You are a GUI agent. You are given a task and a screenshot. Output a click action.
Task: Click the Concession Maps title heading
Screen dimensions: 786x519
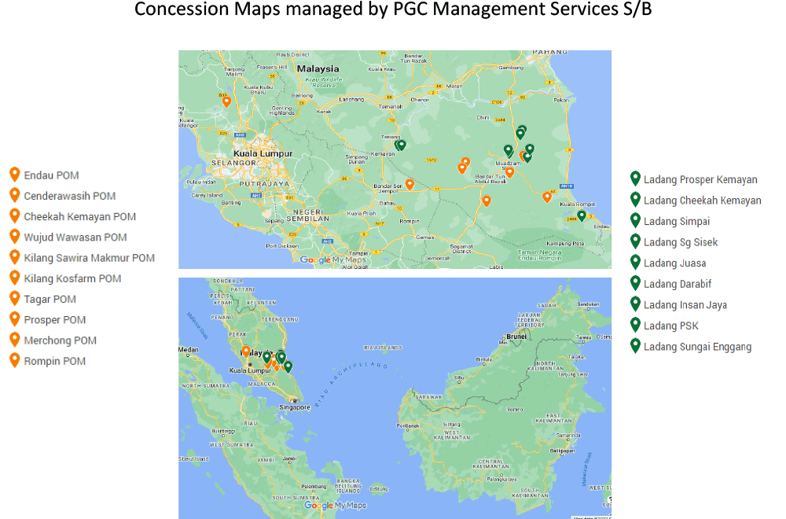tap(393, 9)
